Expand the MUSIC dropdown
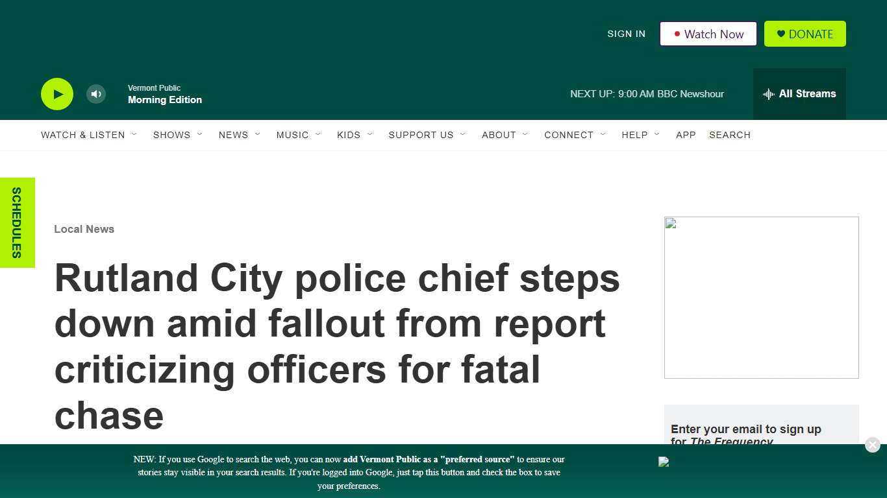Screen dimensions: 887x498 coord(318,134)
